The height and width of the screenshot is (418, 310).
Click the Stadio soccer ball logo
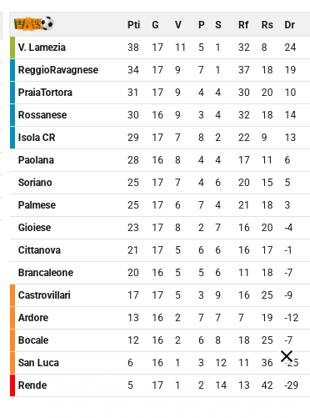[34, 24]
